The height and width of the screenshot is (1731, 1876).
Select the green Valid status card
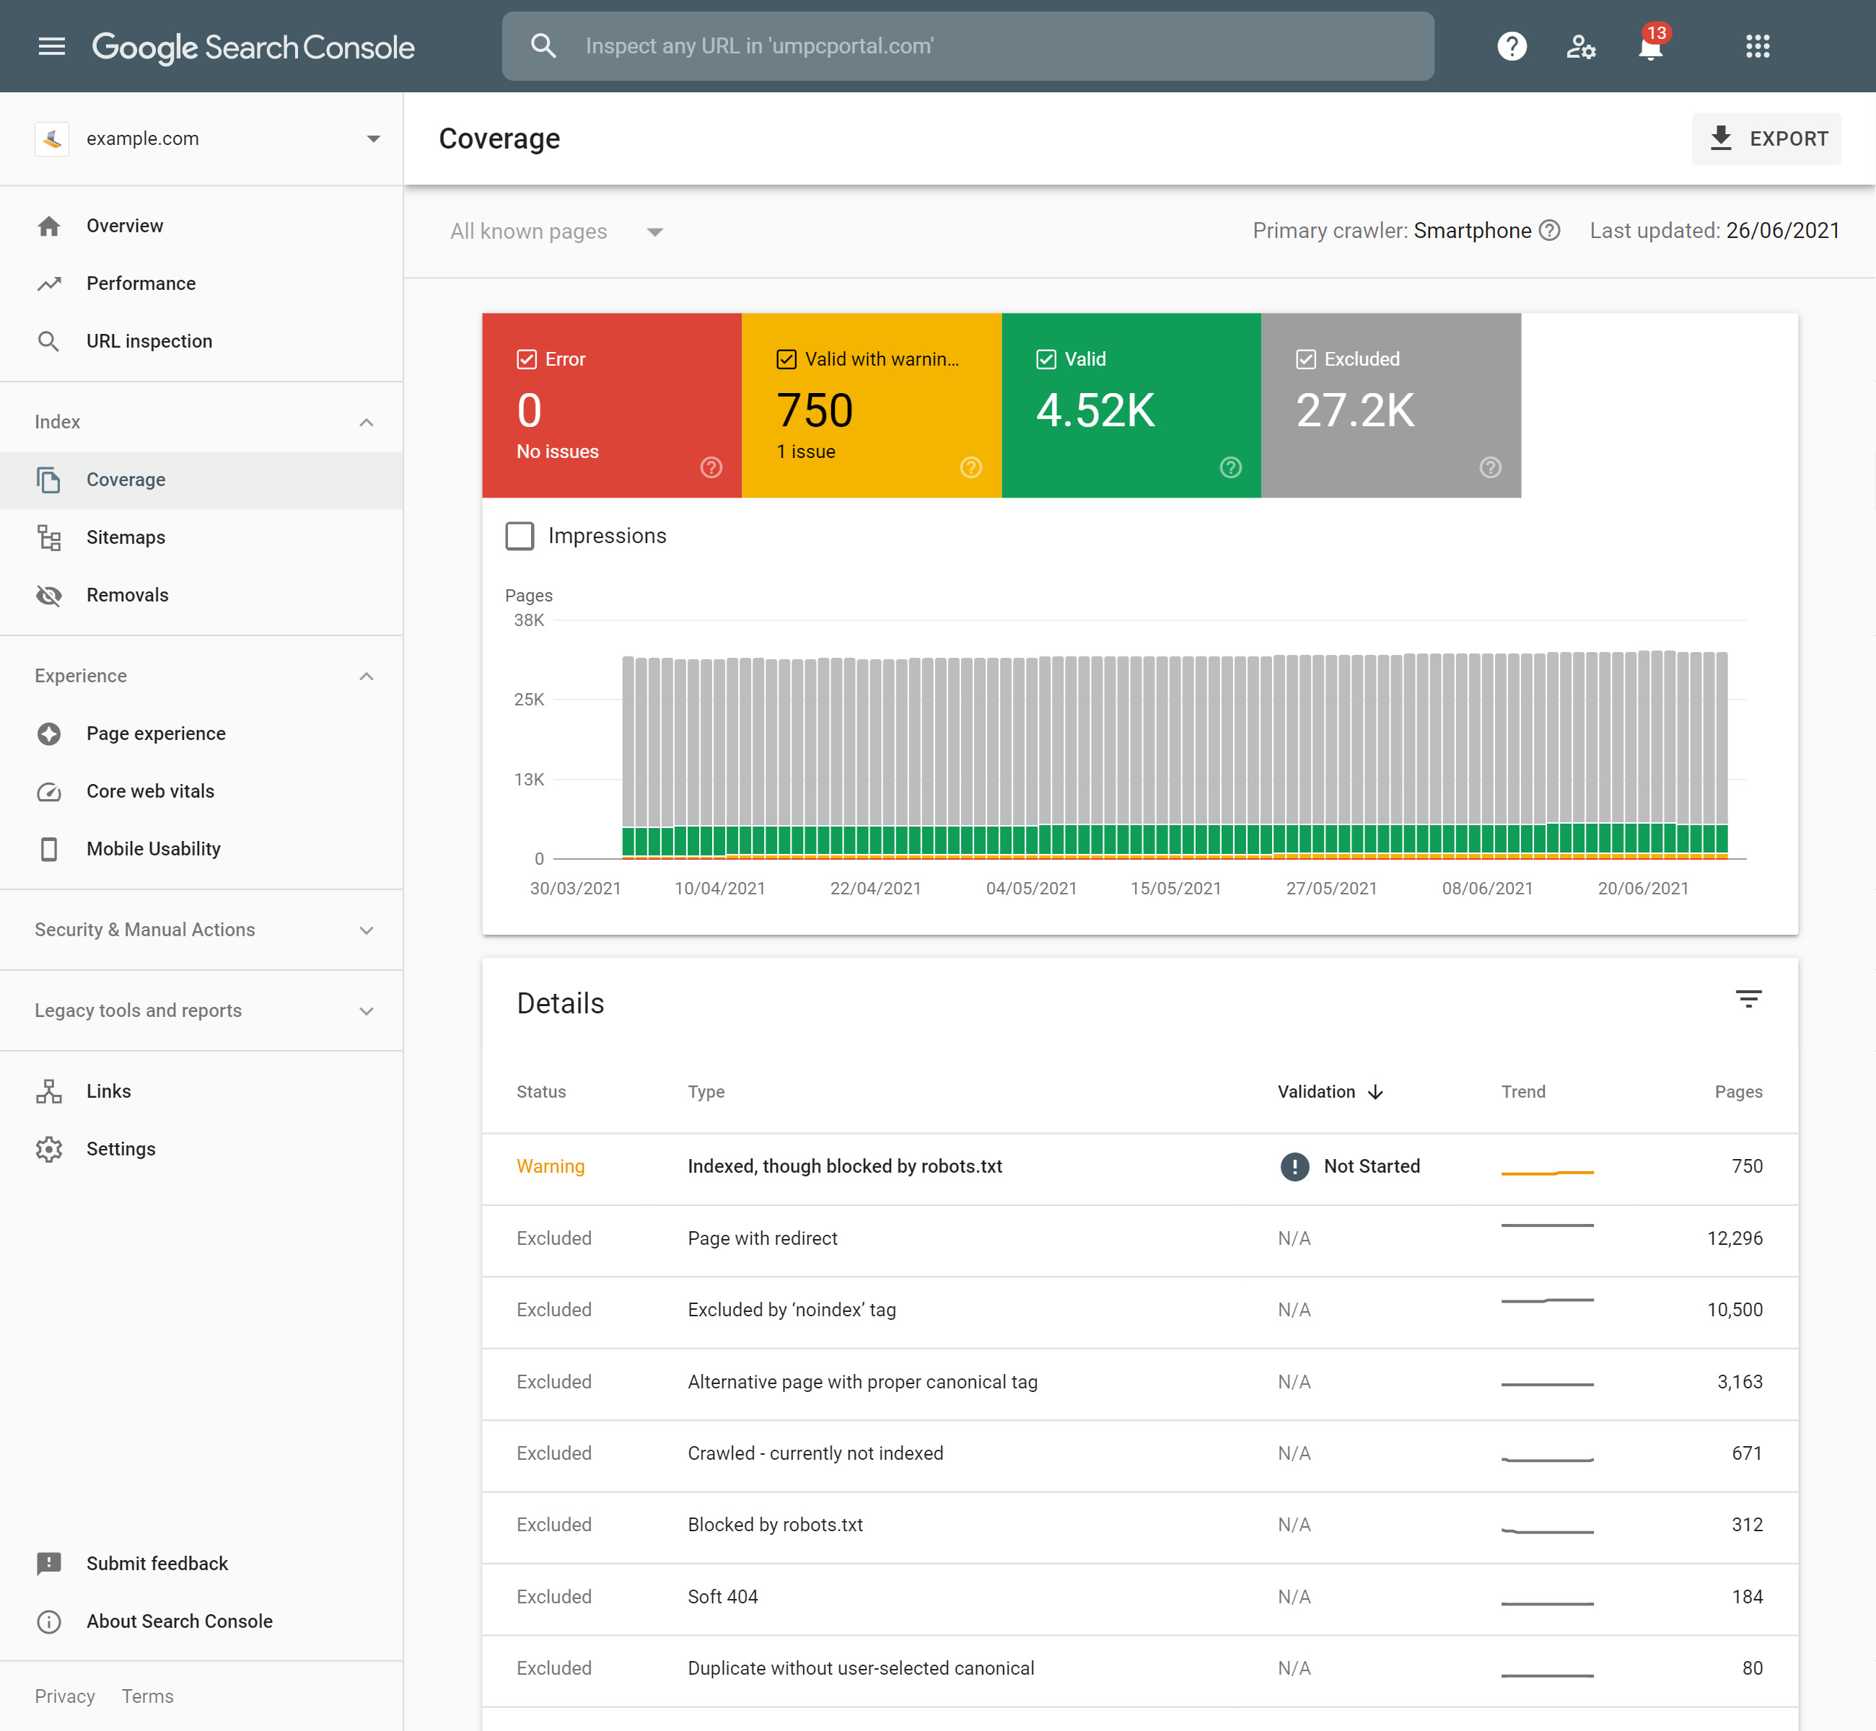pyautogui.click(x=1131, y=405)
